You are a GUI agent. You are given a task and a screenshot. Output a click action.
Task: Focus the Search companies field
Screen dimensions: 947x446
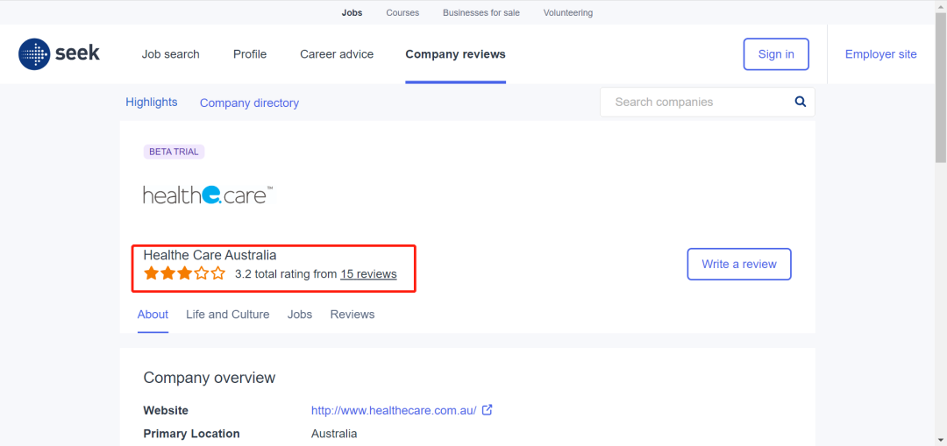point(708,102)
